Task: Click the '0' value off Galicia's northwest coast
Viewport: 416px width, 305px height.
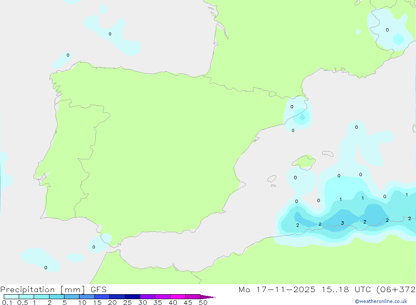Action: click(68, 55)
